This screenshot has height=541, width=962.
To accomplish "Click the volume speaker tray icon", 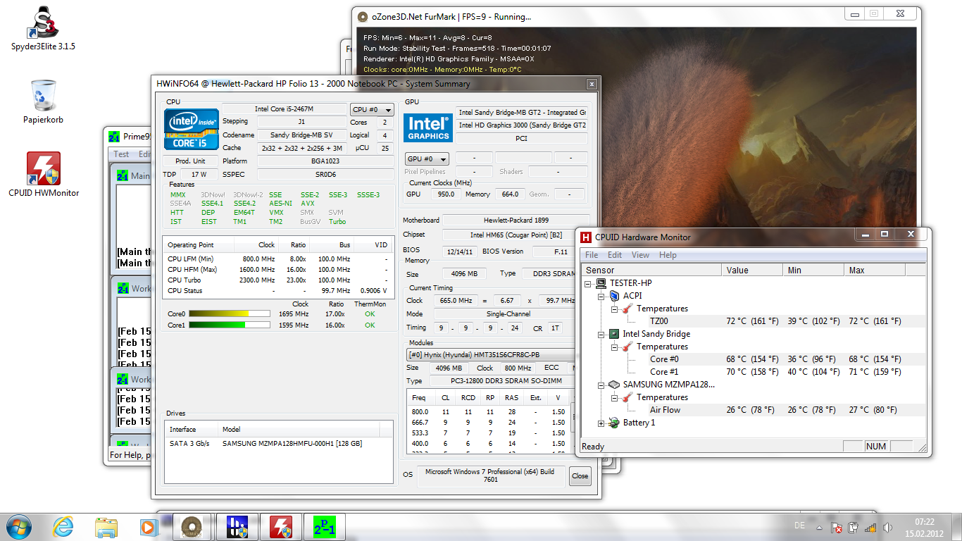I will (887, 527).
